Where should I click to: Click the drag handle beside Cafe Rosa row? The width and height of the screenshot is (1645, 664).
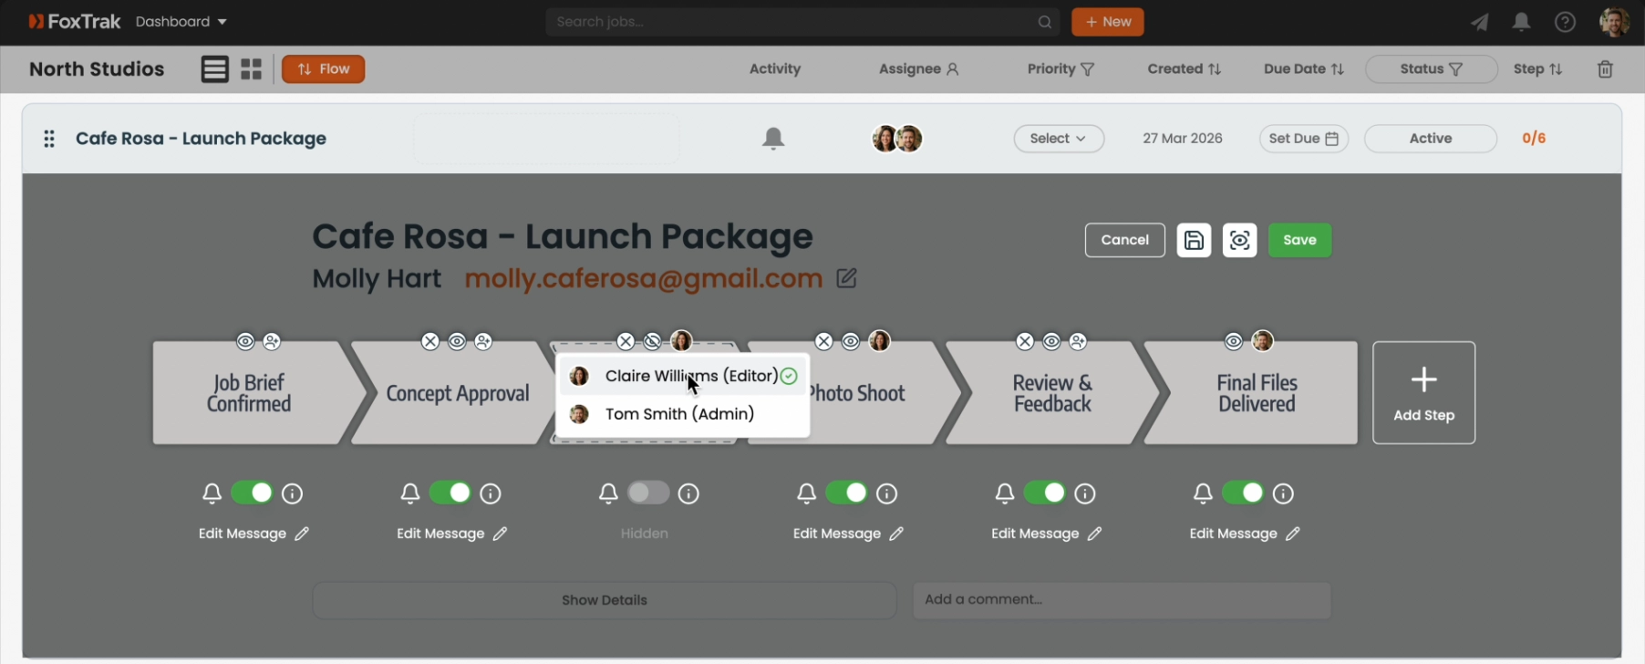click(49, 139)
